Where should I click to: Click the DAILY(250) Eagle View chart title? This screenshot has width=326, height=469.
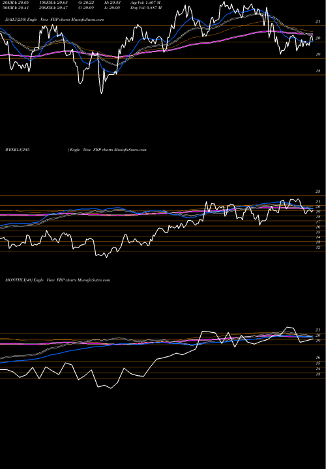pos(55,20)
